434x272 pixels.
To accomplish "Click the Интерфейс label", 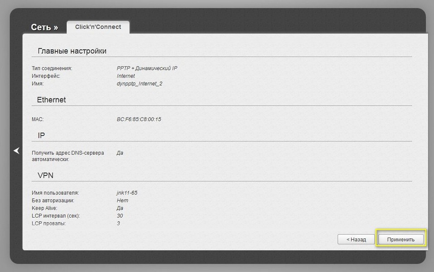I will pos(46,76).
